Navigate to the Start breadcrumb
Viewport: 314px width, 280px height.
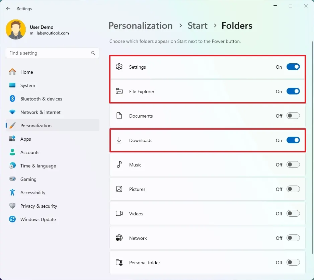198,26
